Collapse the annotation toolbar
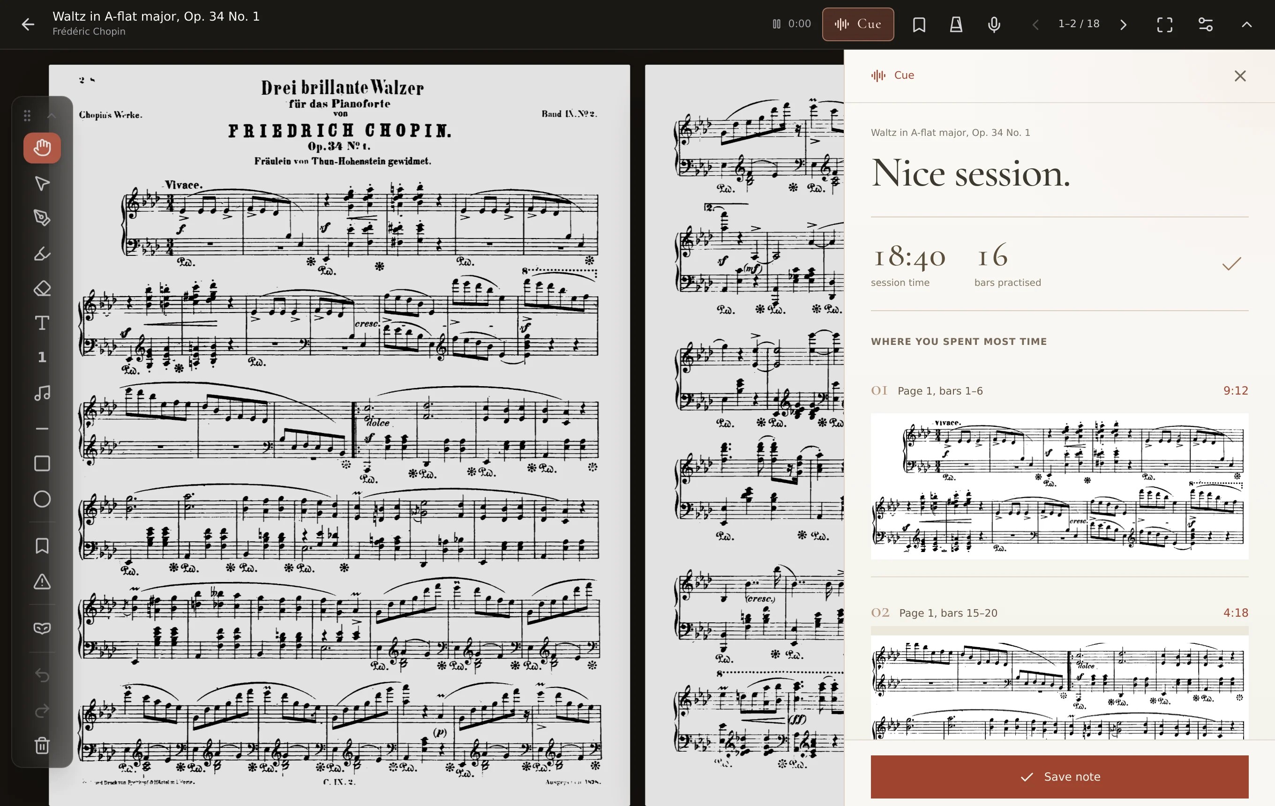Viewport: 1275px width, 806px height. (x=52, y=115)
